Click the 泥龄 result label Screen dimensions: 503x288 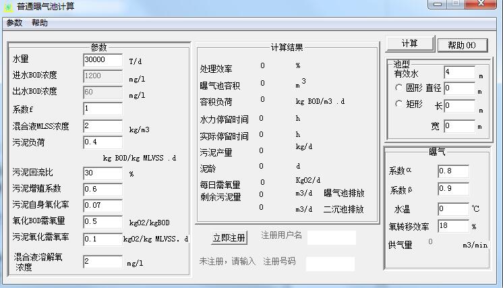click(208, 169)
